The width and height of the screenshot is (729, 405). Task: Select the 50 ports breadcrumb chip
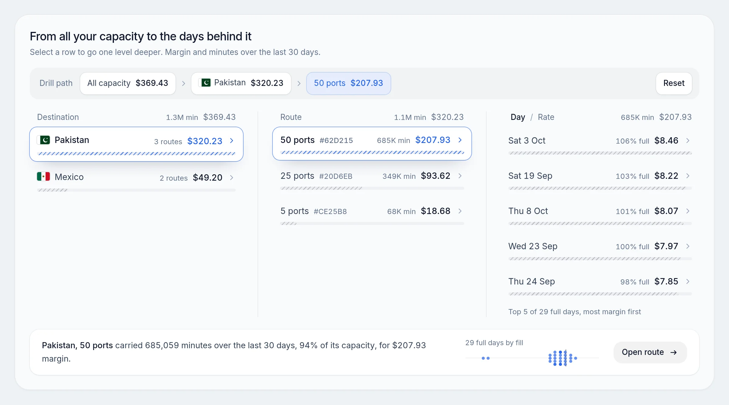point(348,83)
